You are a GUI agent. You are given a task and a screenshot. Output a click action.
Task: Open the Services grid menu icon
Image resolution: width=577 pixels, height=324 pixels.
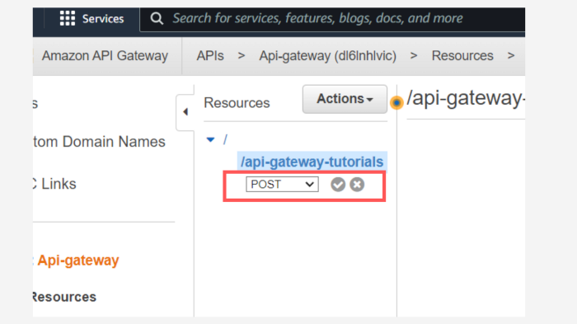[x=68, y=18]
